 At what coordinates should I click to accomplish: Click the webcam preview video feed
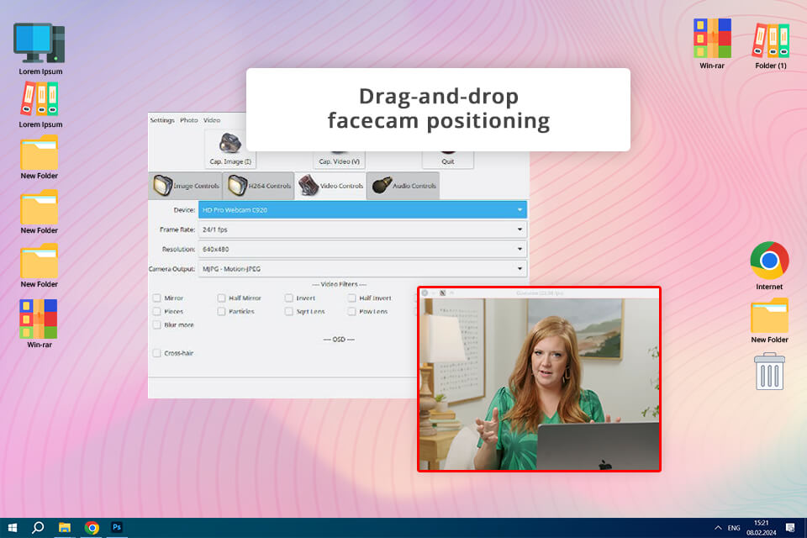[x=539, y=383]
